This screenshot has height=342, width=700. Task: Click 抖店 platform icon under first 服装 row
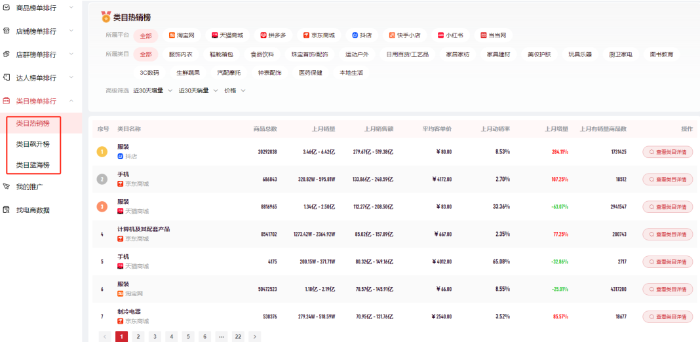point(120,157)
